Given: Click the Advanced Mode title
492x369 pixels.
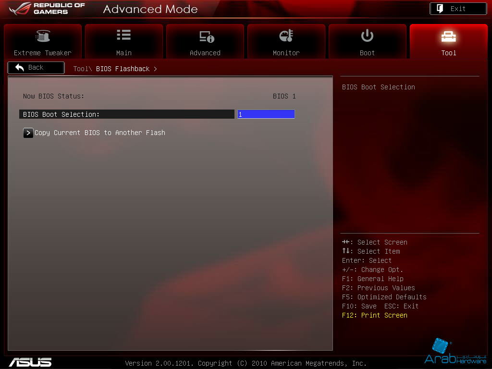Looking at the screenshot, I should point(150,9).
